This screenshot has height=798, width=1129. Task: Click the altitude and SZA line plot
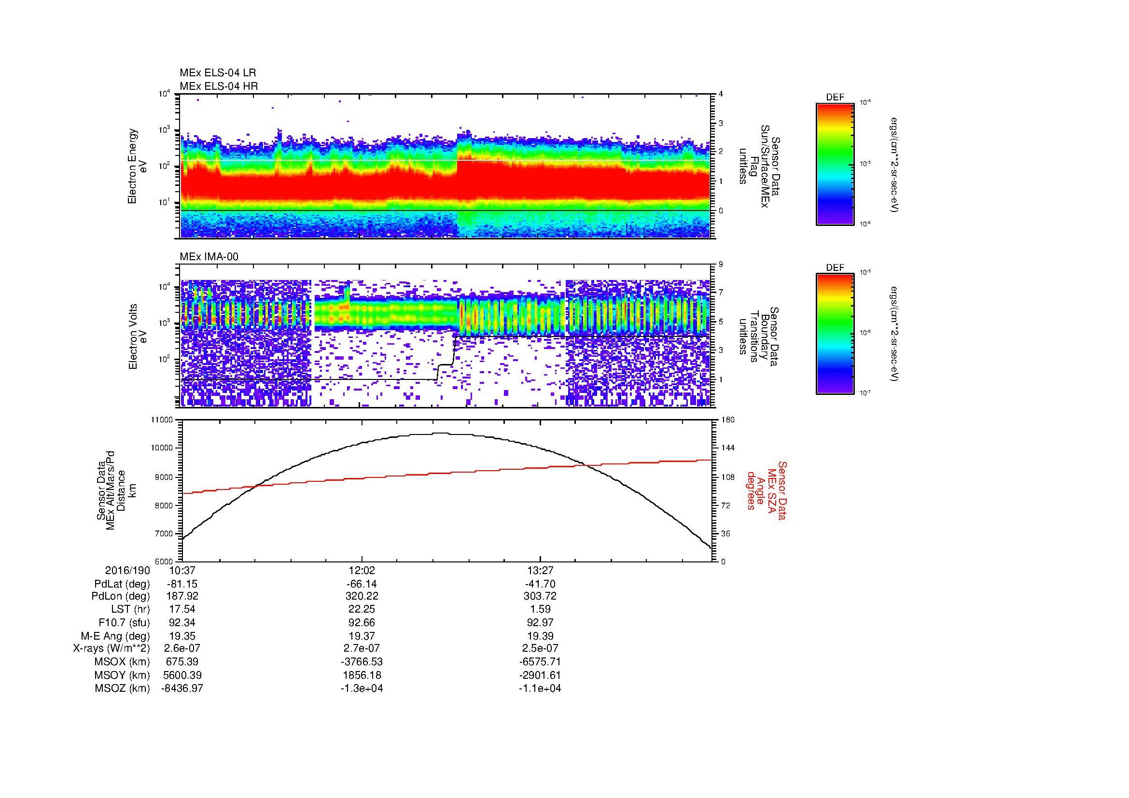click(446, 490)
